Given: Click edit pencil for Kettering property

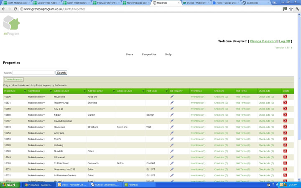Looking at the screenshot, I should point(172,145).
